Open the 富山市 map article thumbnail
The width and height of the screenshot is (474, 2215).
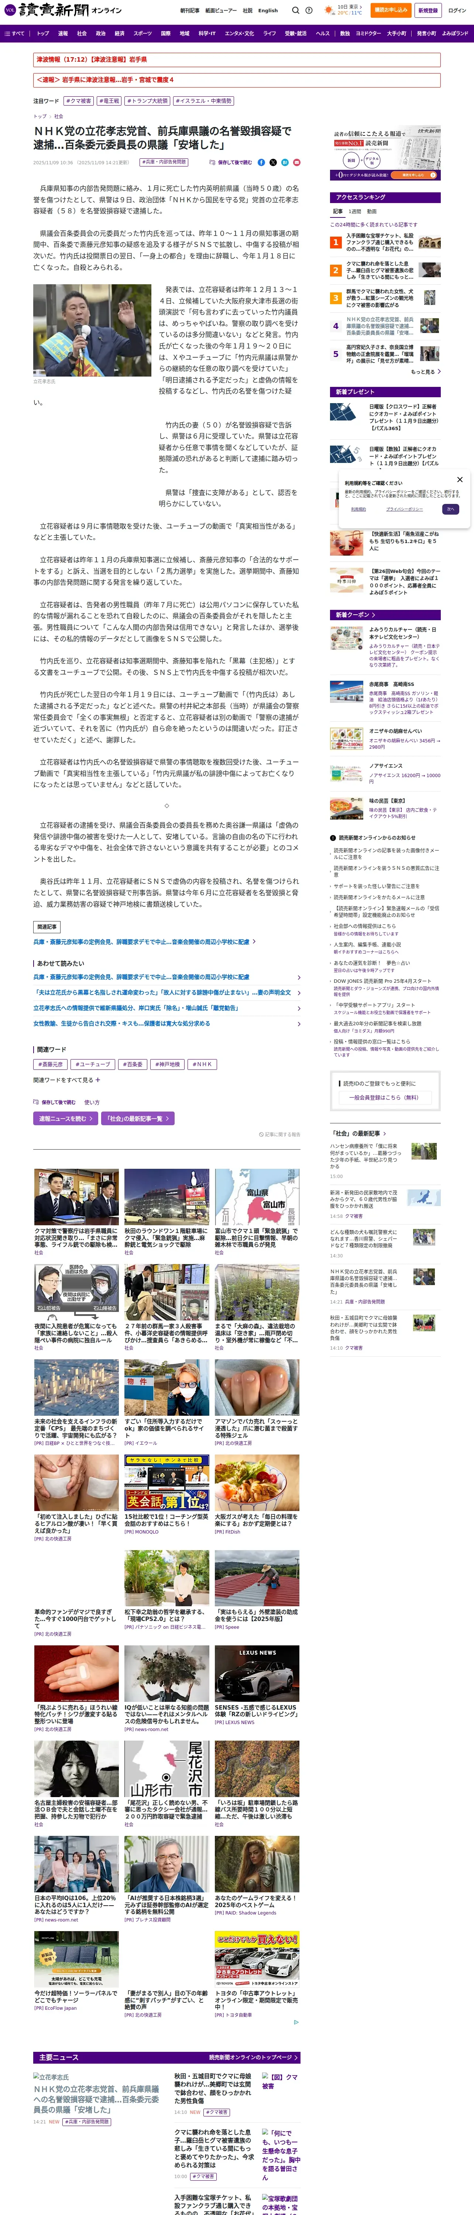coord(257,1196)
